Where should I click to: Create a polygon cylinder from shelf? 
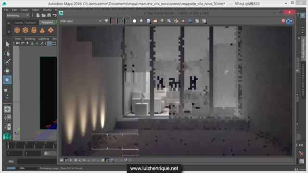coord(34,30)
